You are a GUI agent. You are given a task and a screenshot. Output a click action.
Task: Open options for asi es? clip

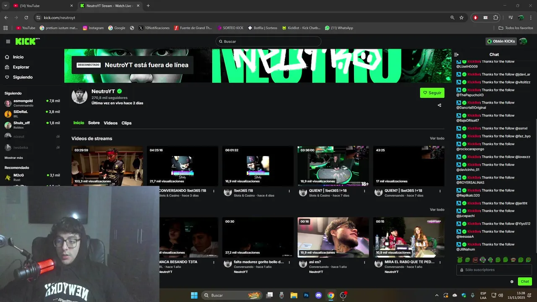coord(365,263)
